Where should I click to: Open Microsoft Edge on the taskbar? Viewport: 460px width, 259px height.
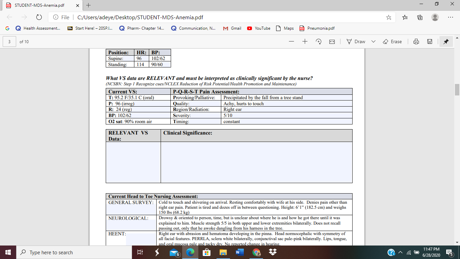click(x=190, y=252)
